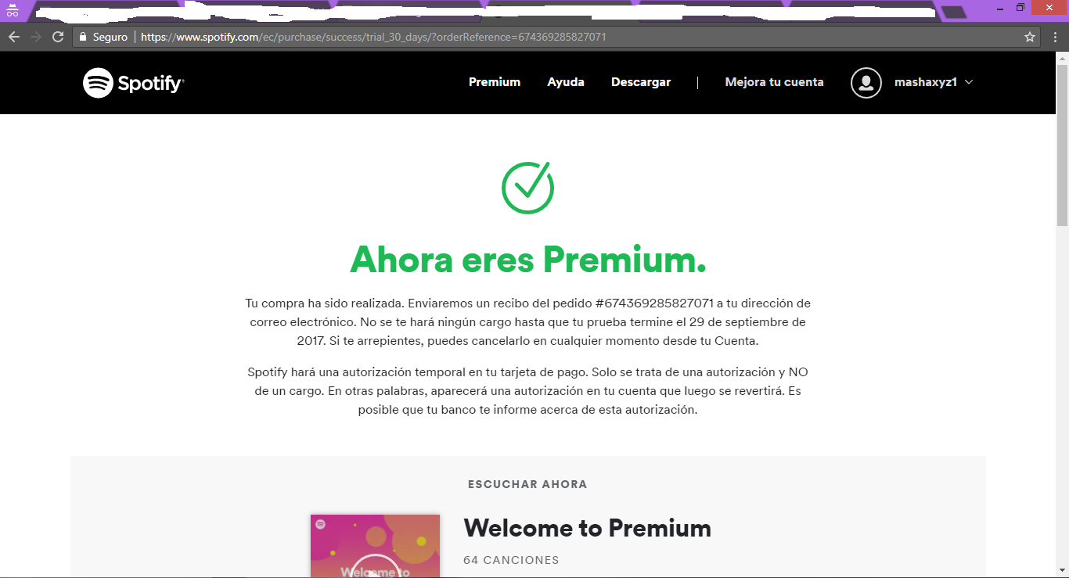Open the Ayuda help page

point(566,82)
